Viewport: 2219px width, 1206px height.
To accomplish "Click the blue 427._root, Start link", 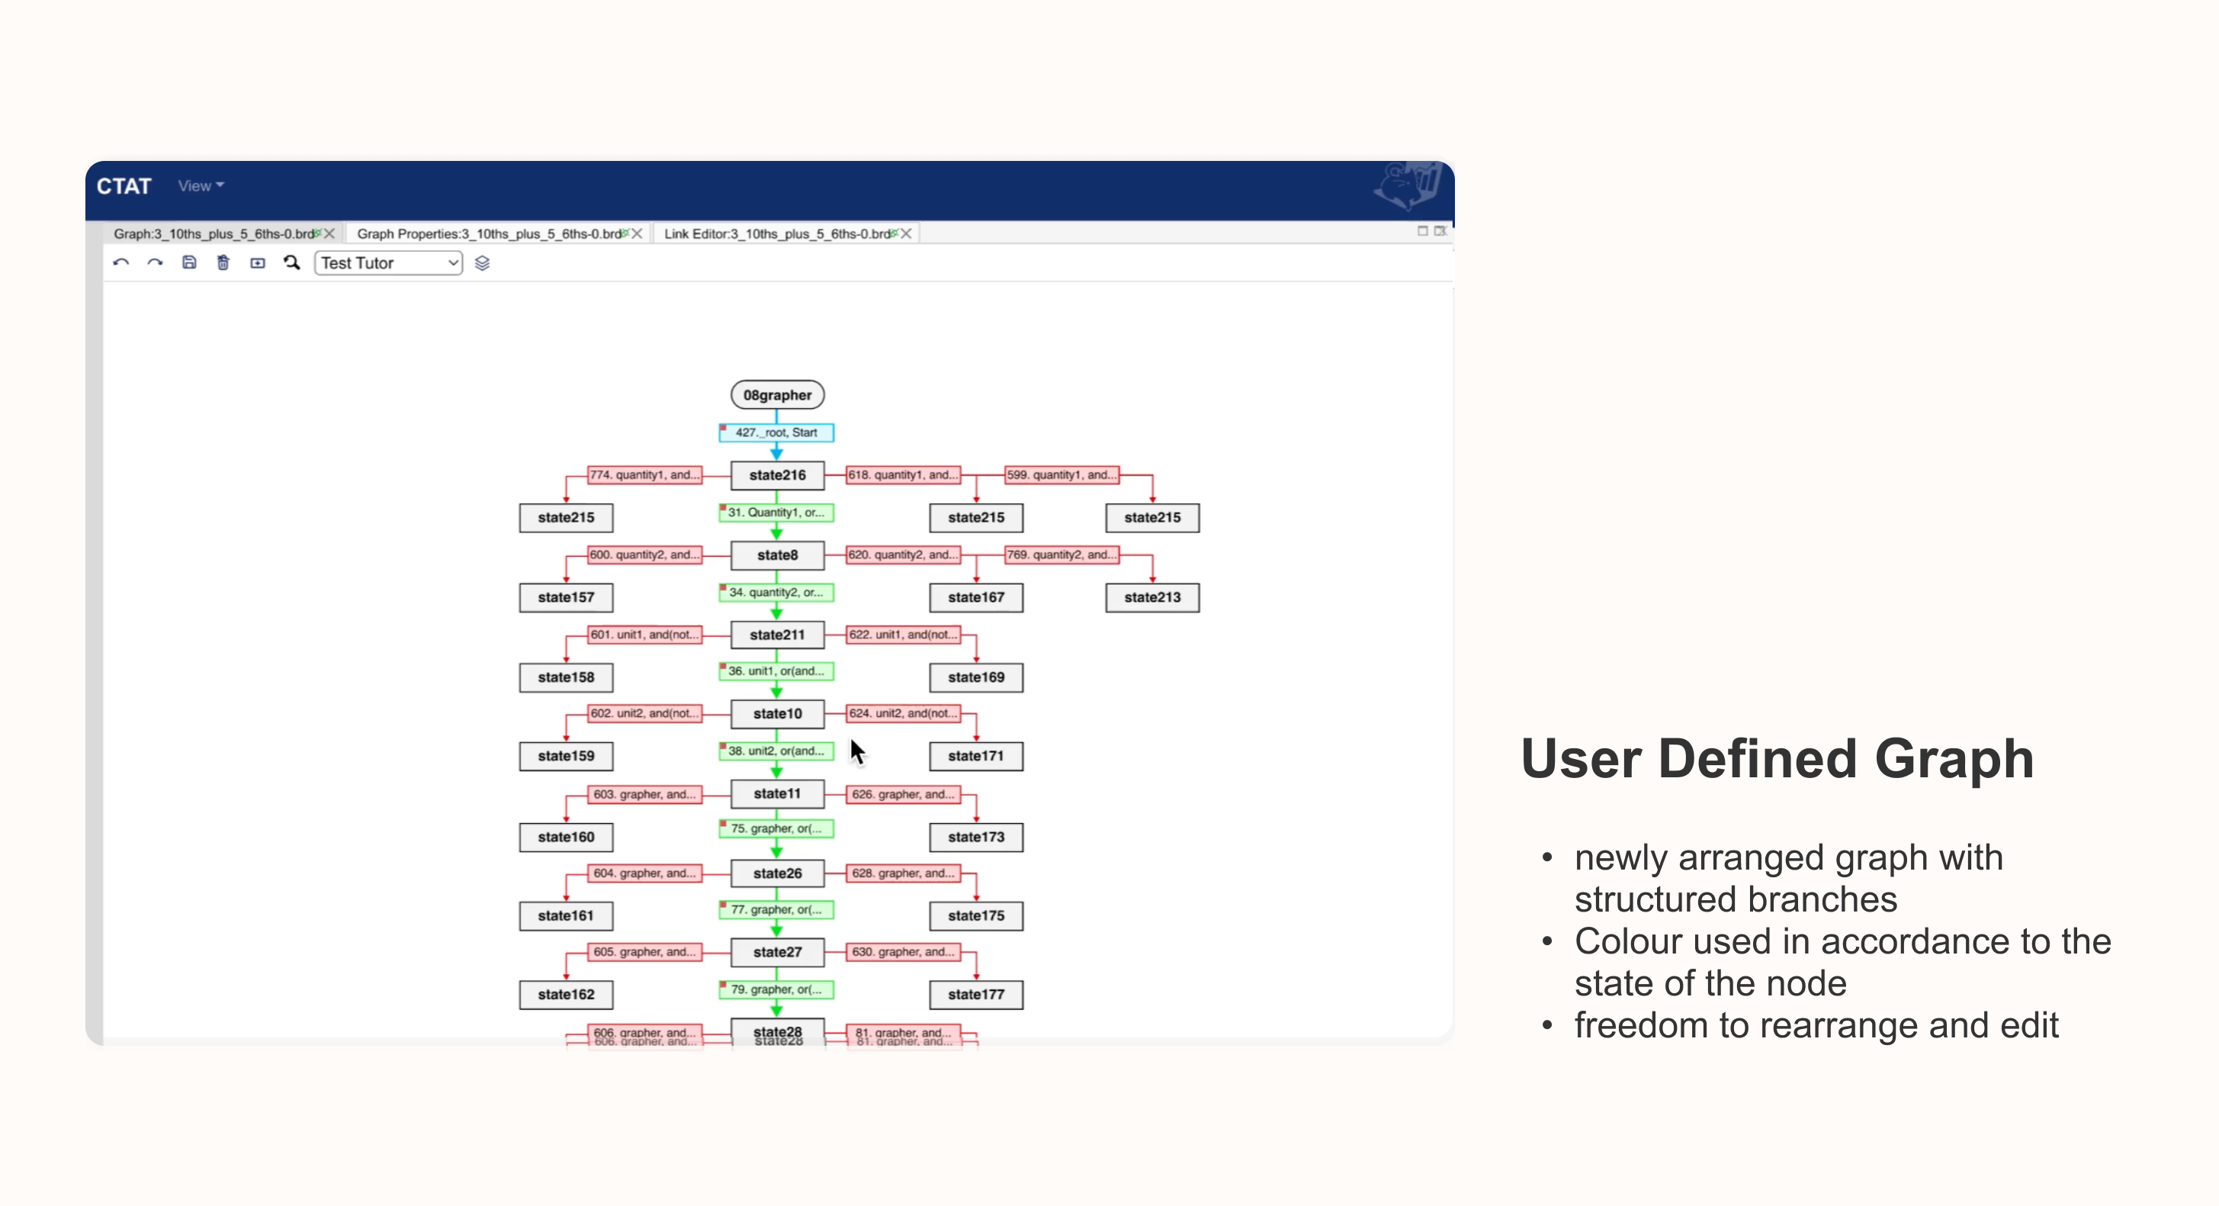I will pos(777,433).
